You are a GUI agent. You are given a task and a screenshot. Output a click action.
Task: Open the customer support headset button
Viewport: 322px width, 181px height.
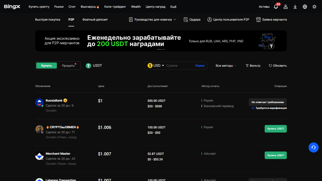coord(313,147)
